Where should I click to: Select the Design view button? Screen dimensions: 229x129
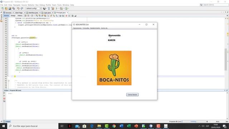point(13,16)
